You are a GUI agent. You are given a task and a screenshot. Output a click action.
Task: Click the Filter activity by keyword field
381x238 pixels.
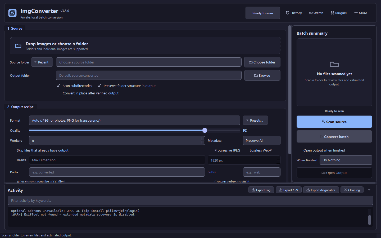coord(190,200)
